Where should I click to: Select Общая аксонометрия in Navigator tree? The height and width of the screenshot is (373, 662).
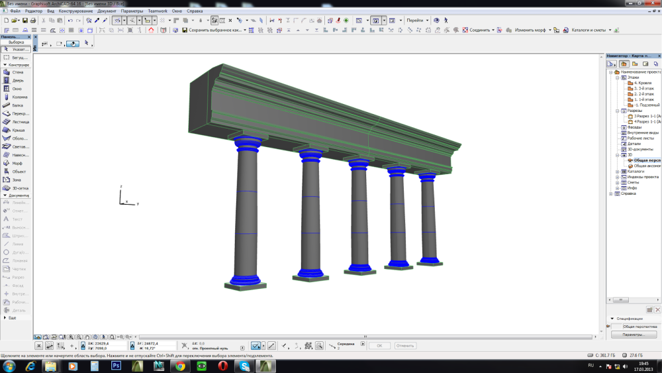tap(646, 166)
